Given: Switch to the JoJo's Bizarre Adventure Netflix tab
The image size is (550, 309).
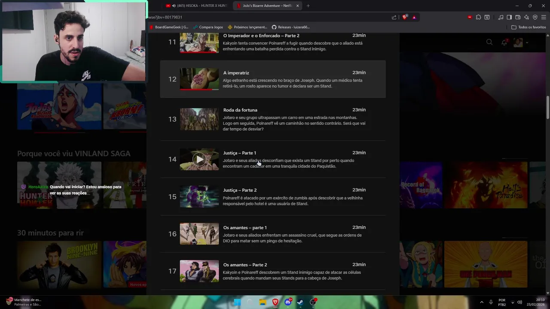Looking at the screenshot, I should (268, 6).
